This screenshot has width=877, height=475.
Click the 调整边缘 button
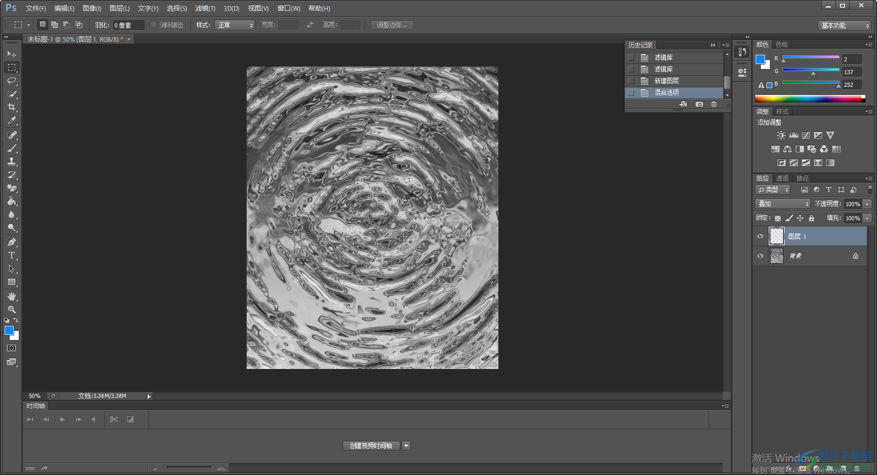pyautogui.click(x=392, y=25)
